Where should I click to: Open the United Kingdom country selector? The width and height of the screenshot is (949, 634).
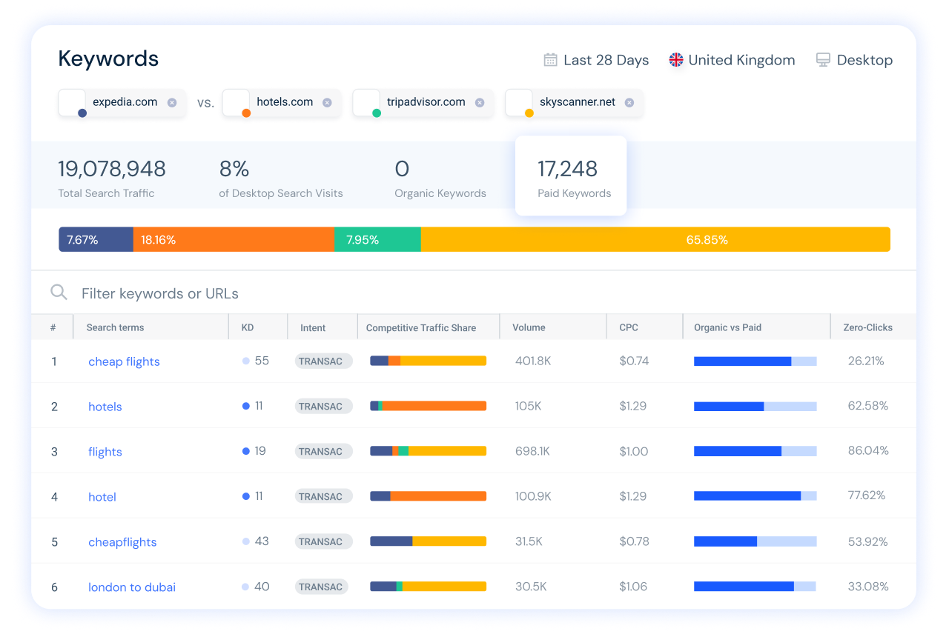point(732,60)
